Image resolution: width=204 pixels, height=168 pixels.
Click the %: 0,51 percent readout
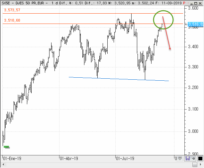click(76, 3)
